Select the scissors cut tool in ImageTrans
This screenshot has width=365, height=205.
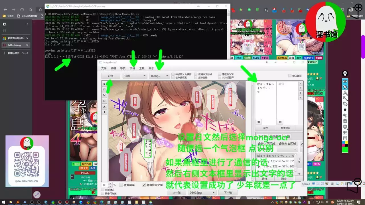tap(104, 95)
